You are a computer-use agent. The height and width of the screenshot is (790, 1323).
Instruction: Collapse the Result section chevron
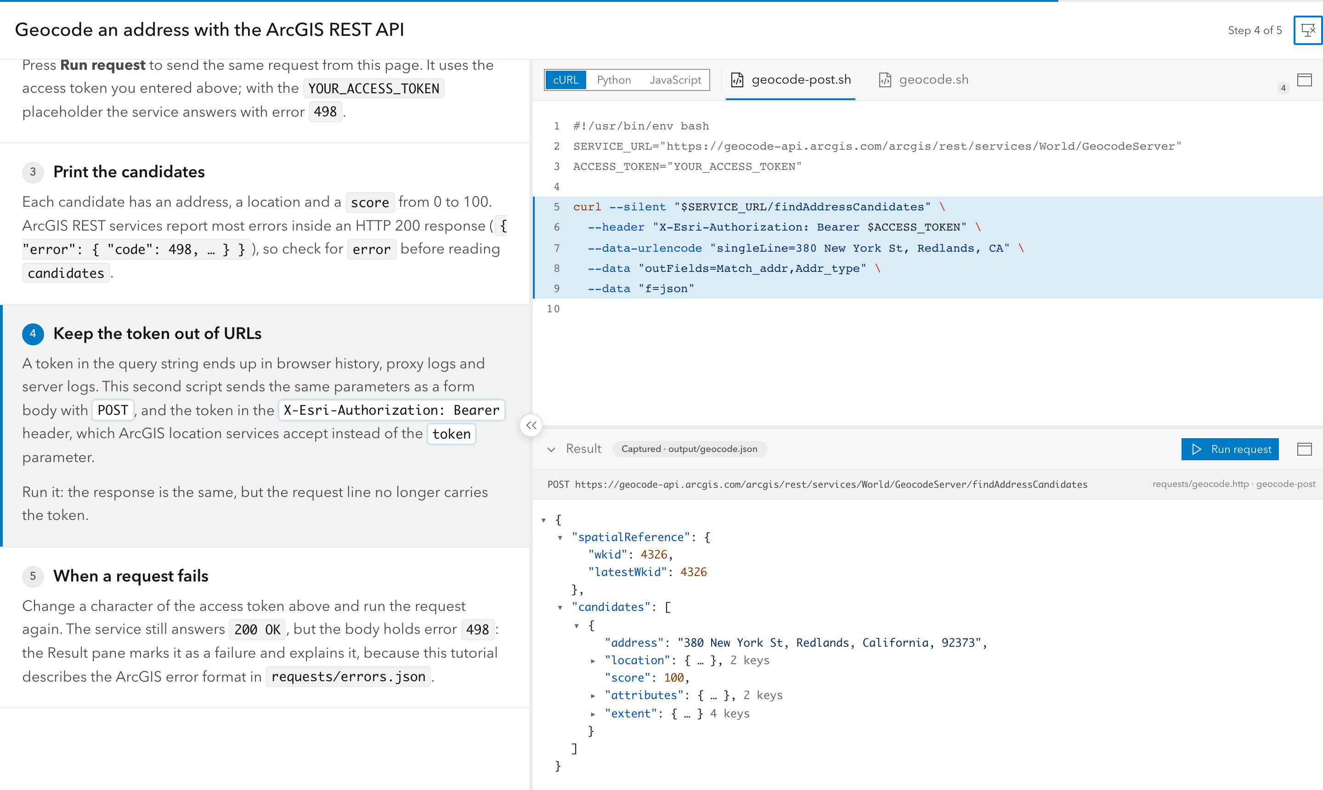551,449
